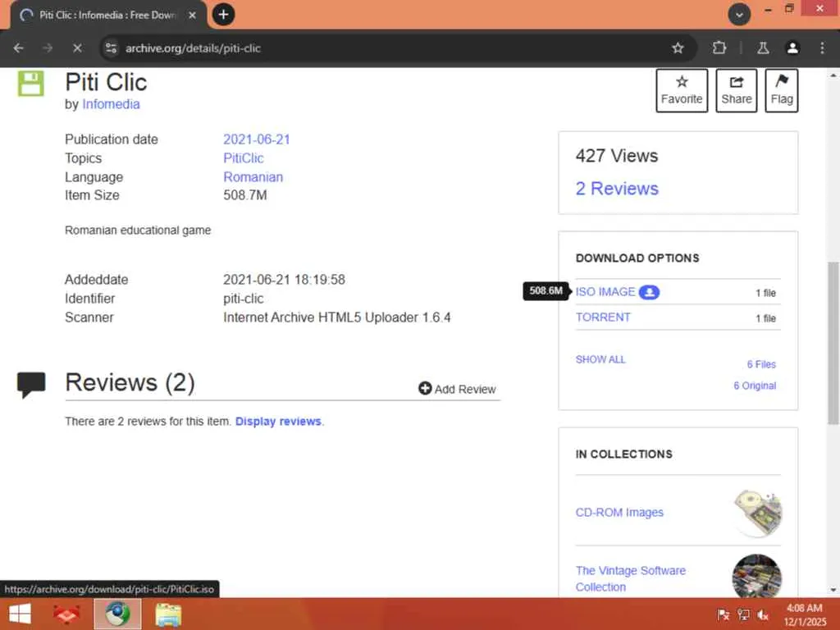Click the address bar URL field
The width and height of the screenshot is (840, 630).
395,48
